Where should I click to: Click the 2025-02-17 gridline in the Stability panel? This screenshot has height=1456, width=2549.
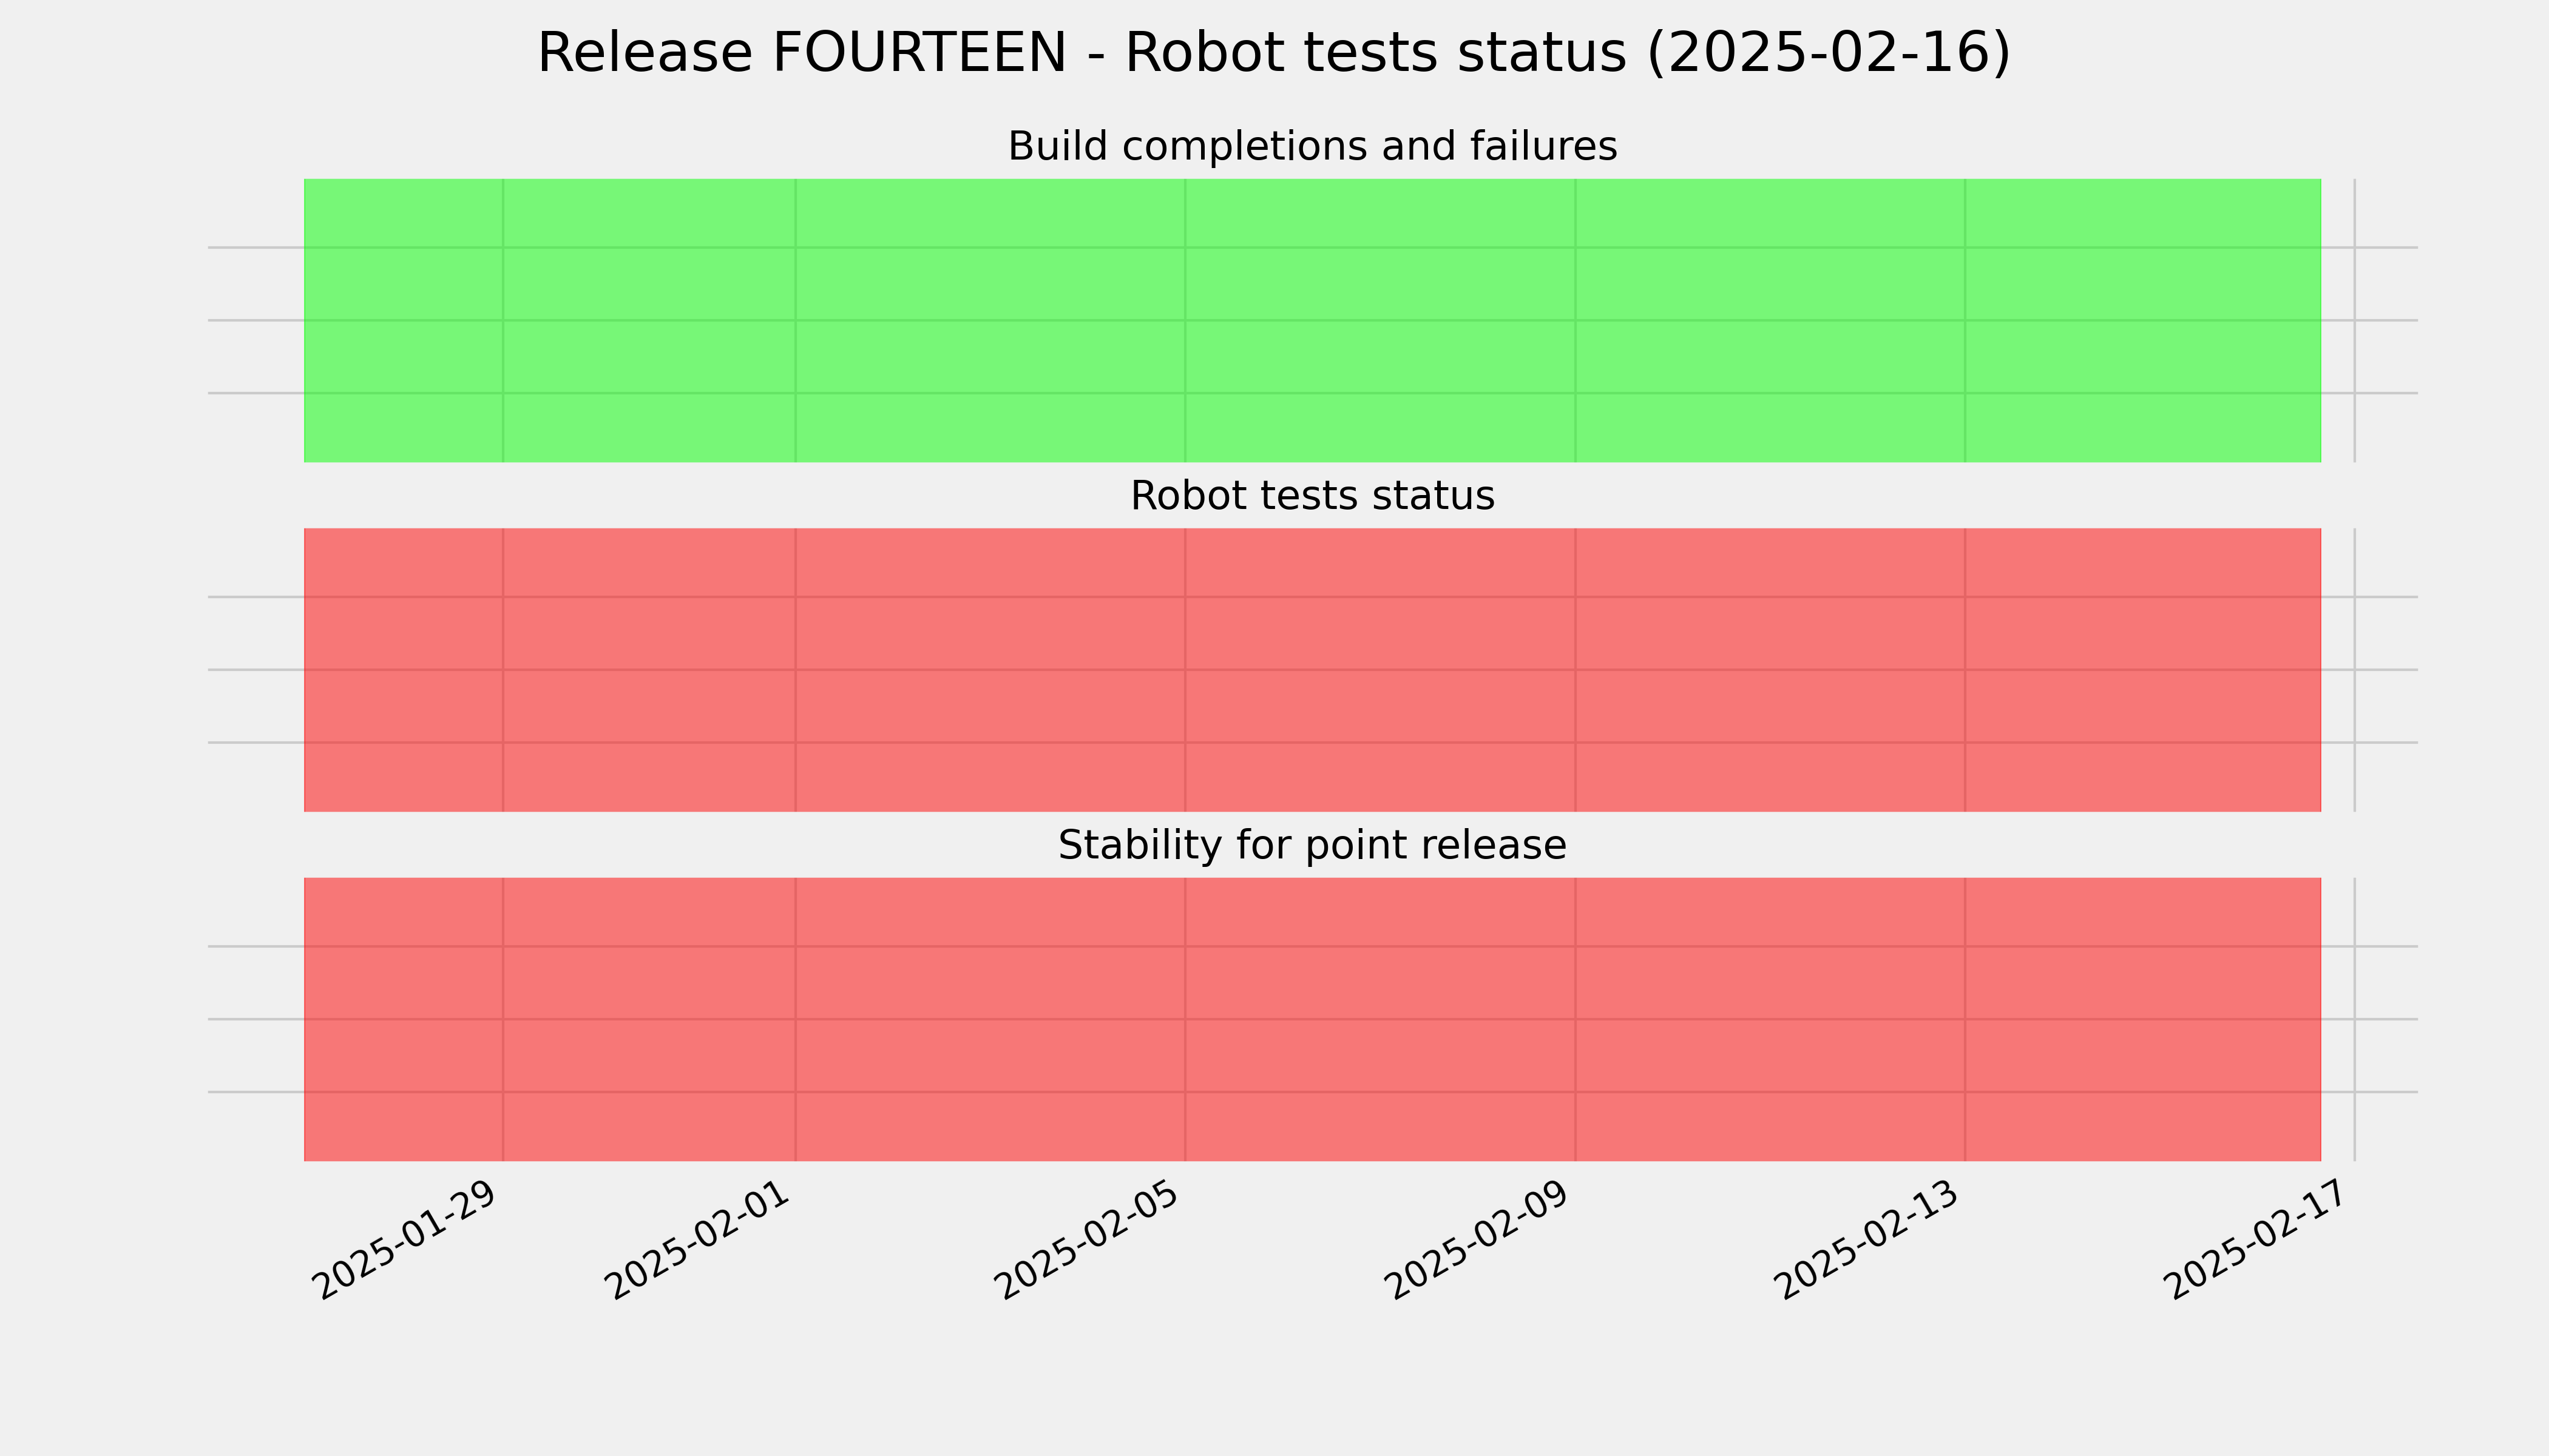click(2355, 1019)
